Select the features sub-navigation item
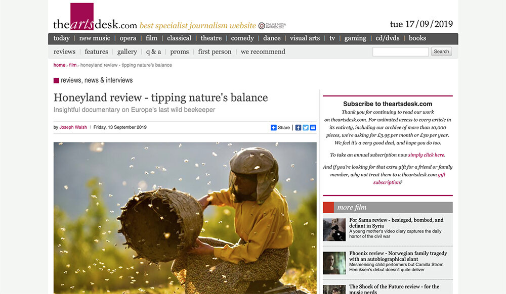The height and width of the screenshot is (294, 506). pyautogui.click(x=96, y=52)
